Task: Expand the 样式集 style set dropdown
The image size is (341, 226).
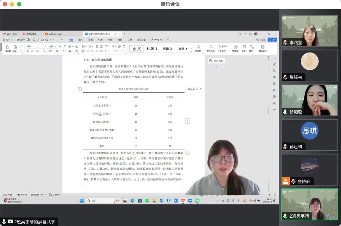Action: coord(198,48)
